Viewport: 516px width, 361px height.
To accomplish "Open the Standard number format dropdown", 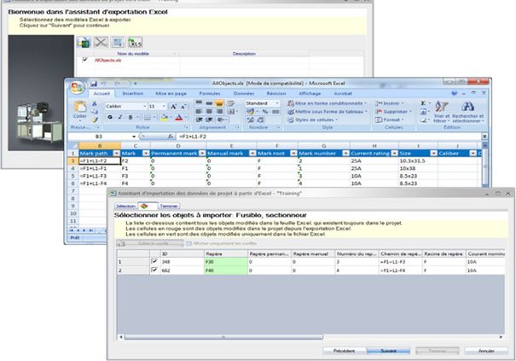I will click(277, 103).
